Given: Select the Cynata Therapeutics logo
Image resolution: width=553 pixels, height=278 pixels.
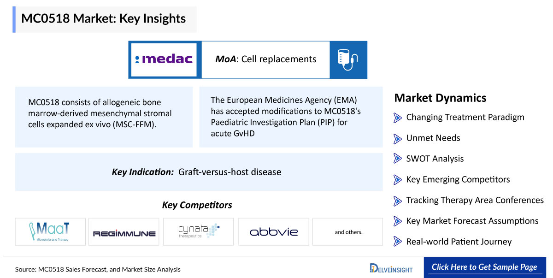Looking at the screenshot, I should (x=198, y=231).
